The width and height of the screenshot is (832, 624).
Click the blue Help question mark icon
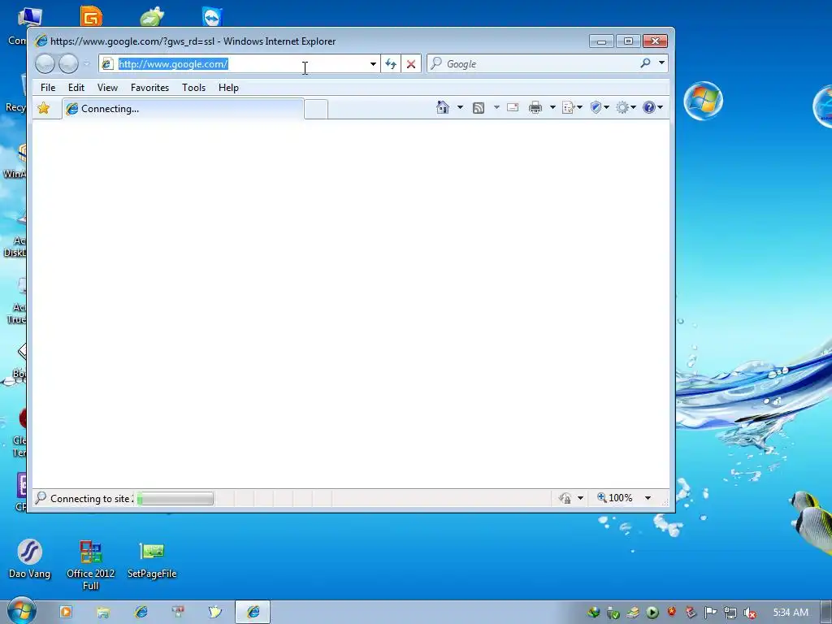coord(649,108)
